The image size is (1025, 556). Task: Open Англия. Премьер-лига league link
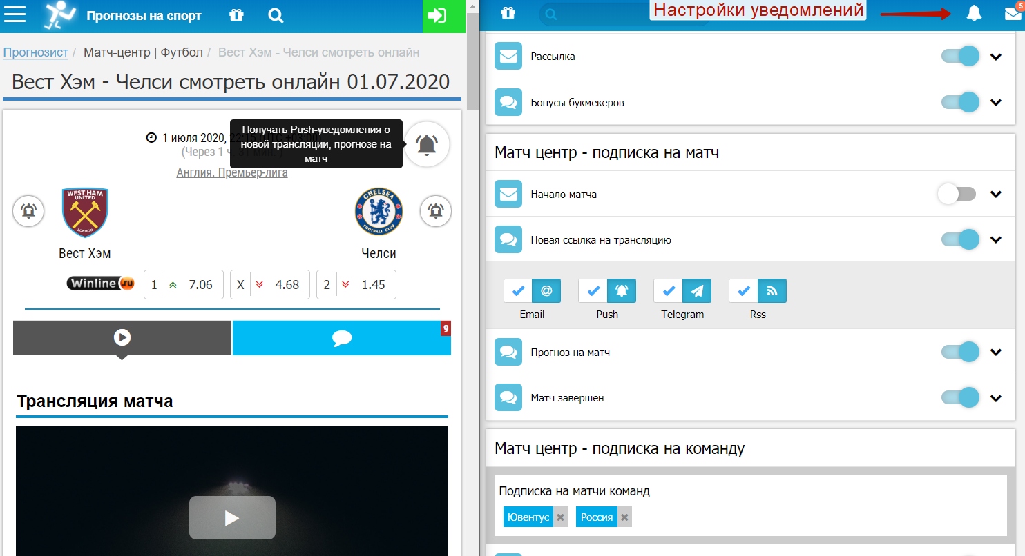232,172
